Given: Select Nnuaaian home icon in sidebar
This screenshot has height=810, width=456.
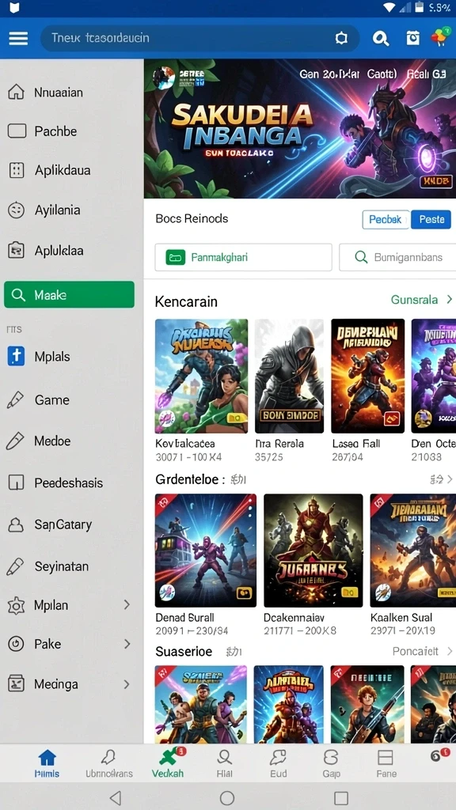Looking at the screenshot, I should [17, 93].
